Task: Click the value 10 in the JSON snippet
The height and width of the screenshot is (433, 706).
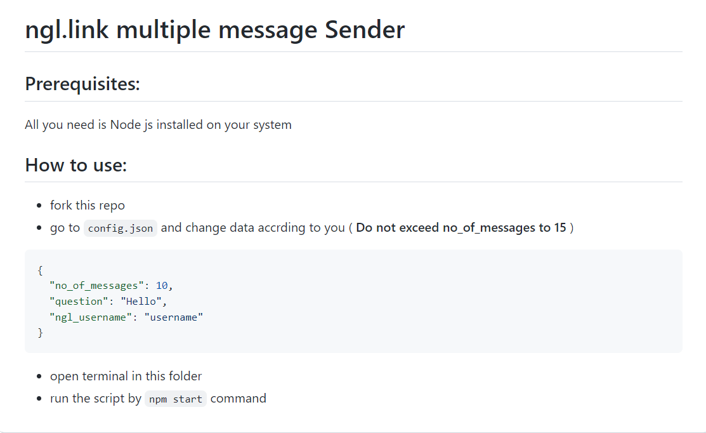Action: pos(162,286)
